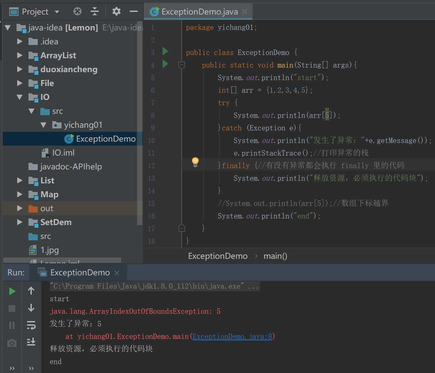Close the ExceptionDemo Run tab
This screenshot has height=373, width=435.
pyautogui.click(x=117, y=273)
